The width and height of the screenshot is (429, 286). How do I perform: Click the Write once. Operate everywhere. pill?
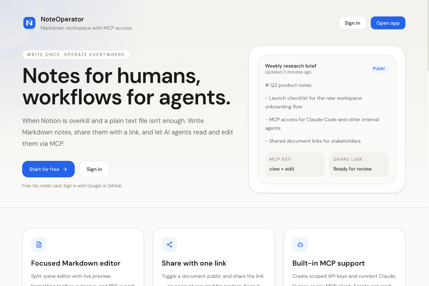pyautogui.click(x=77, y=55)
